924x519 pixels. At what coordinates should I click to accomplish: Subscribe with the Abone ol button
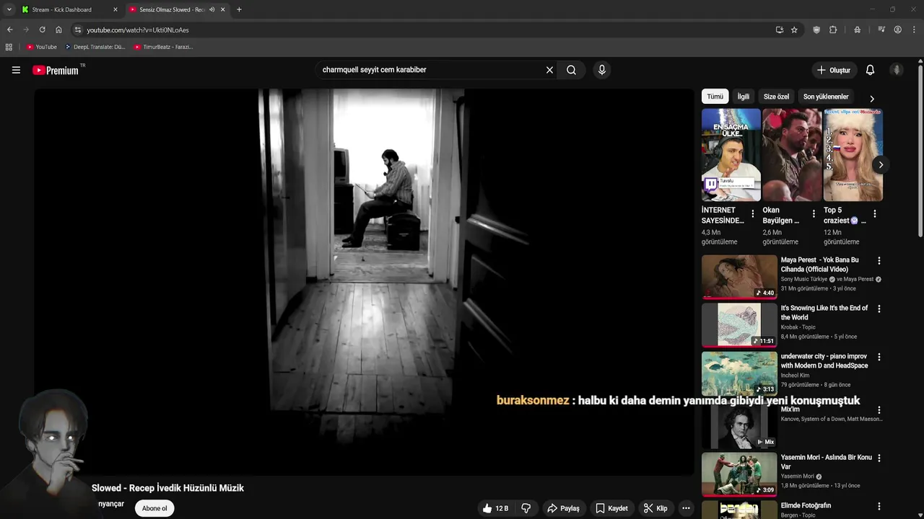coord(154,508)
